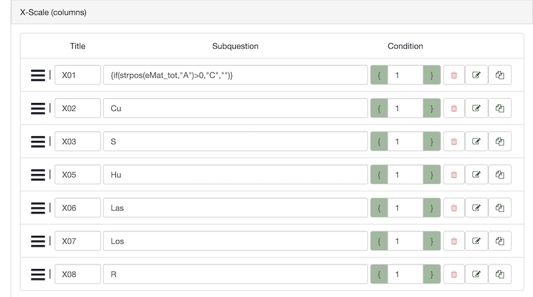Copy the X01 subquestion row
This screenshot has height=297, width=533.
point(500,76)
